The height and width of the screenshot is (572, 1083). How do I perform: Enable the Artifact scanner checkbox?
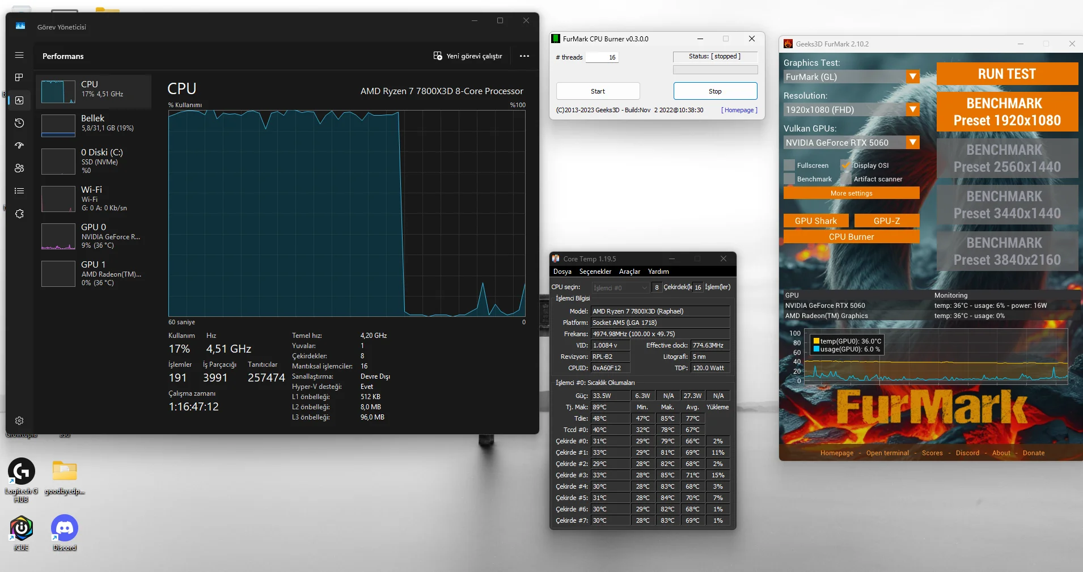(846, 179)
